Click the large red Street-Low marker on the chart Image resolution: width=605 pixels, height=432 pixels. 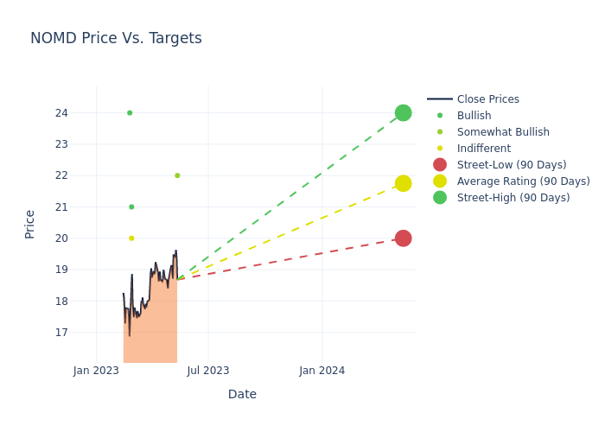[x=403, y=238]
